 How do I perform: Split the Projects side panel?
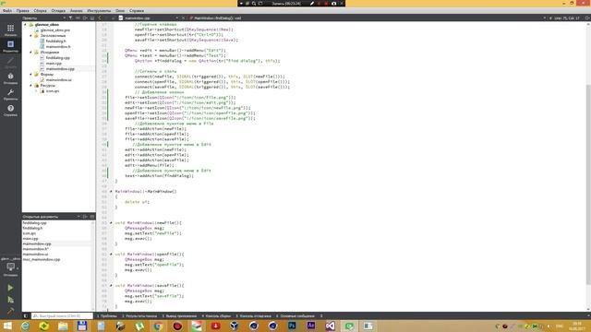pos(85,18)
